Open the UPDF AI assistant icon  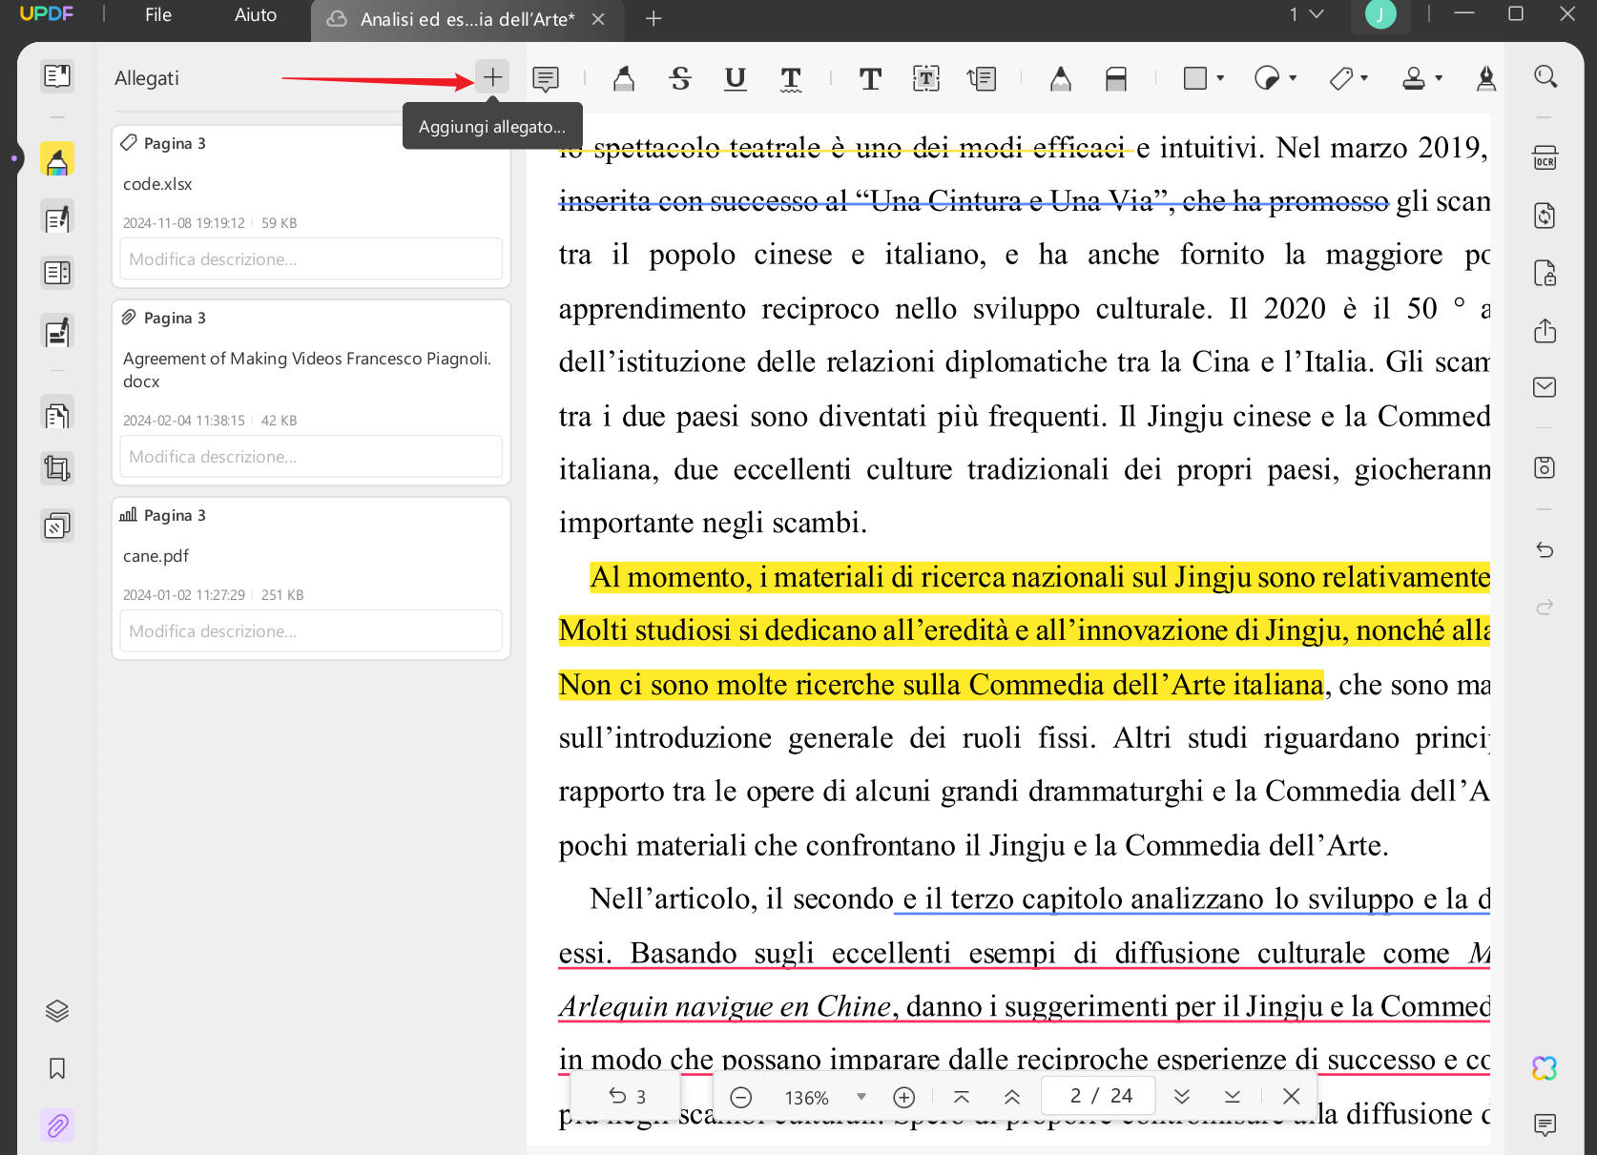1545,1068
